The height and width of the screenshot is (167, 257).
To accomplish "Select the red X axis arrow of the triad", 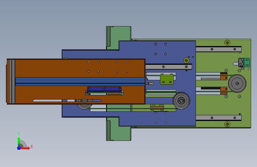I will tap(25, 148).
